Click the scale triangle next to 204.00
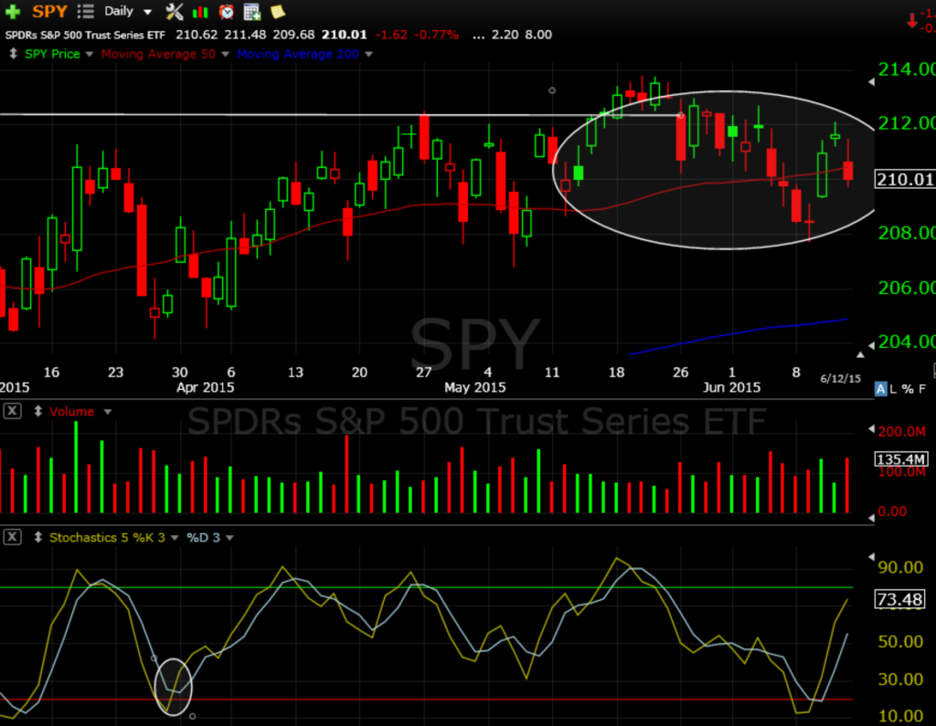 tap(871, 345)
